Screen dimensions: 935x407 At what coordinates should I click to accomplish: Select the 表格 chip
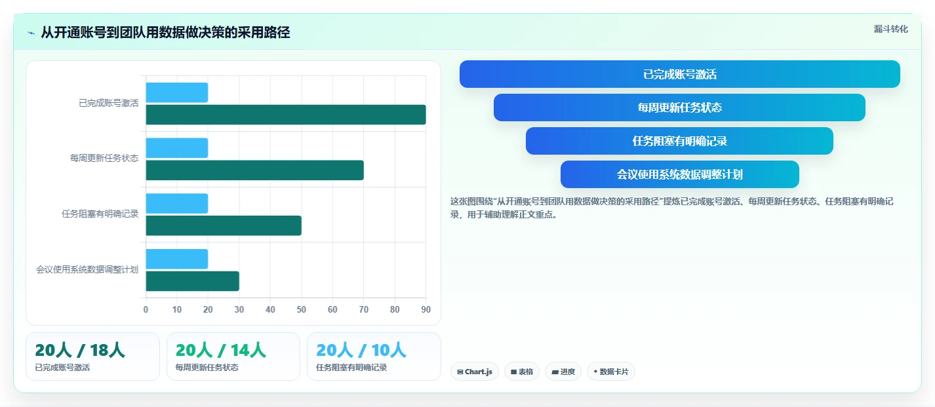point(522,372)
